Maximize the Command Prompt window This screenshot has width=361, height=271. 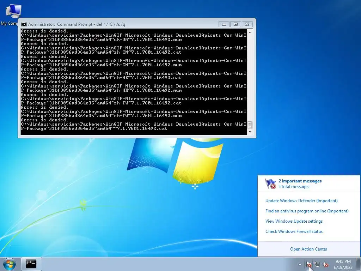click(235, 24)
